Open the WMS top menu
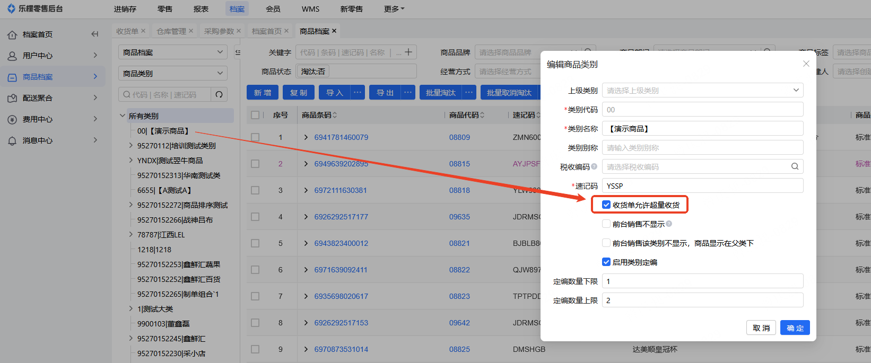Viewport: 871px width, 363px height. pyautogui.click(x=311, y=9)
